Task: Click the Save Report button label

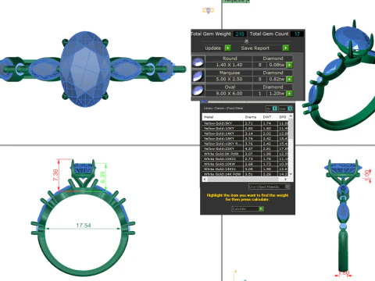Action: [x=255, y=48]
